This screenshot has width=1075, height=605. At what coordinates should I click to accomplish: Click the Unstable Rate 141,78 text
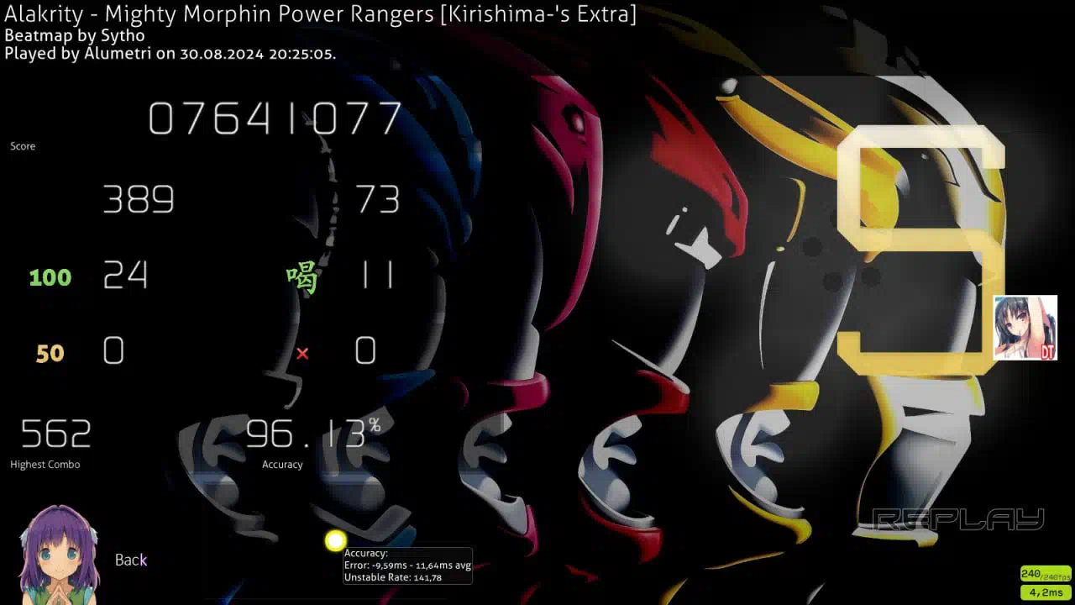[x=393, y=577]
